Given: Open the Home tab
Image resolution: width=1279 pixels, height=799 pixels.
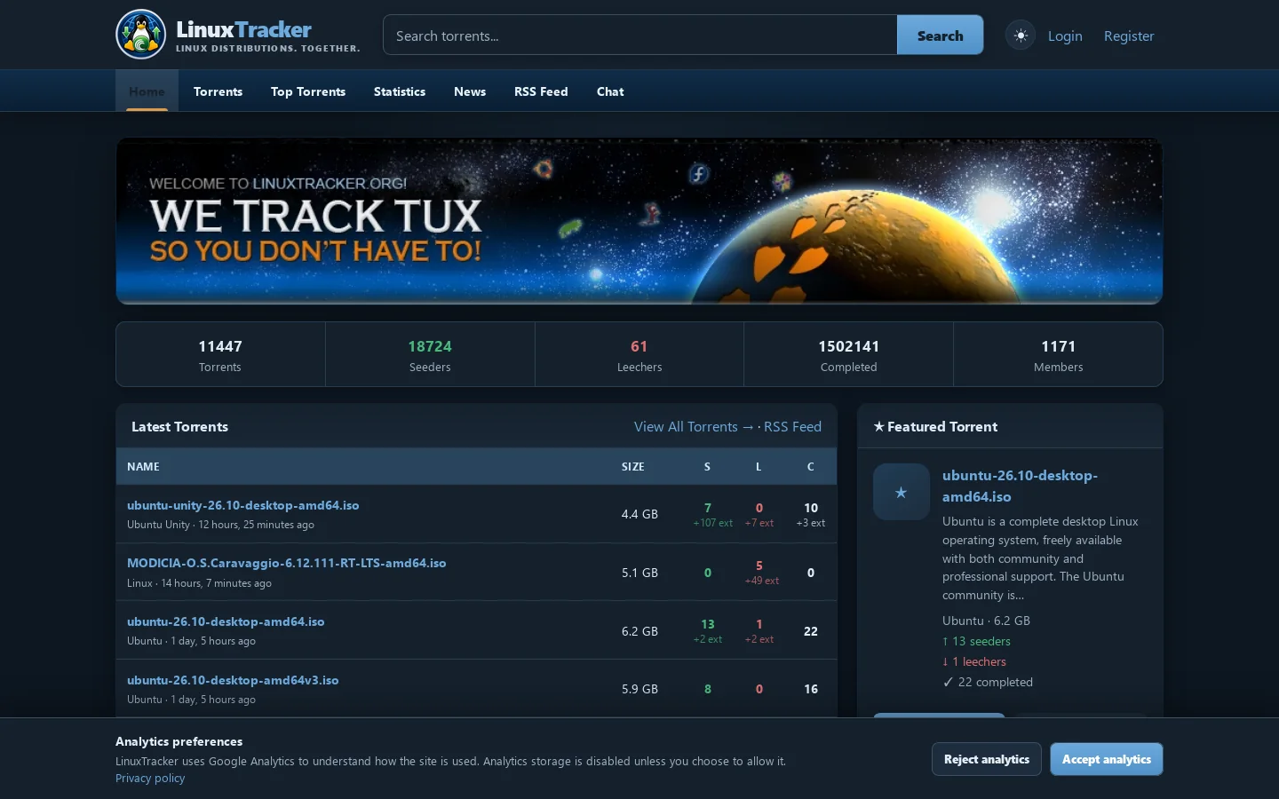Looking at the screenshot, I should click(x=147, y=91).
